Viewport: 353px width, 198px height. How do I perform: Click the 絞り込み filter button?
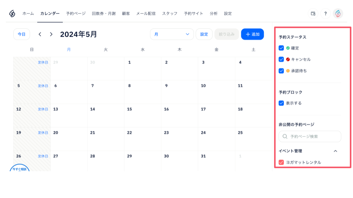[x=227, y=34]
